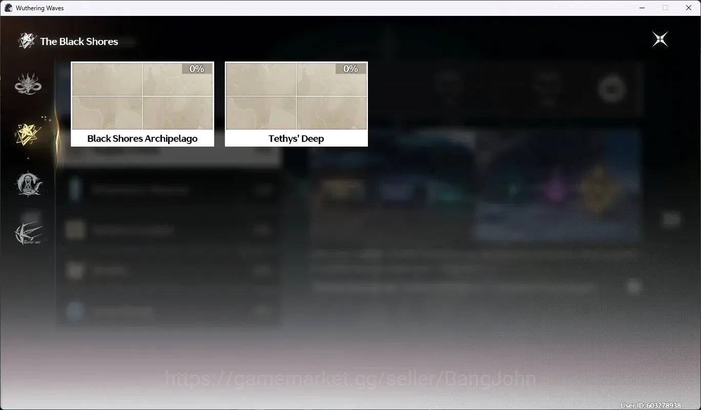Click the Wuthering Waves app icon in the title bar
Screen dimensions: 701x410
(x=8, y=8)
